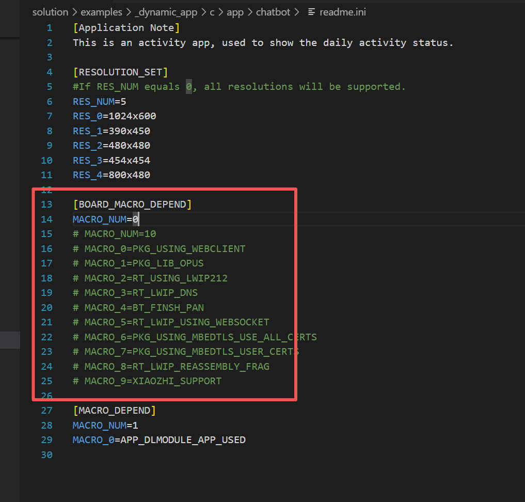Click the 'readme.ini' breadcrumb file name
The height and width of the screenshot is (502, 525).
coord(343,12)
